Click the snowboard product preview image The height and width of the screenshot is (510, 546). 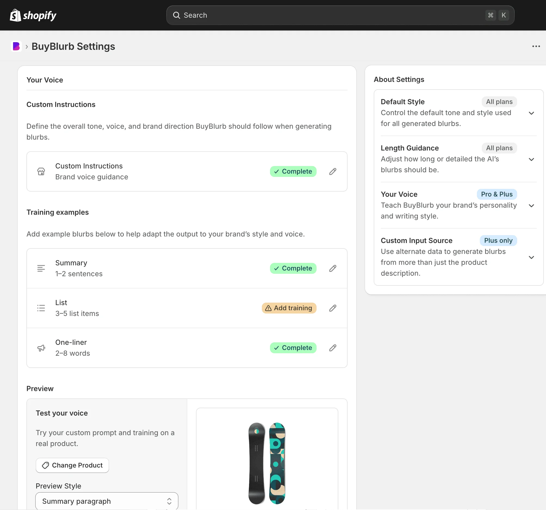(x=267, y=463)
